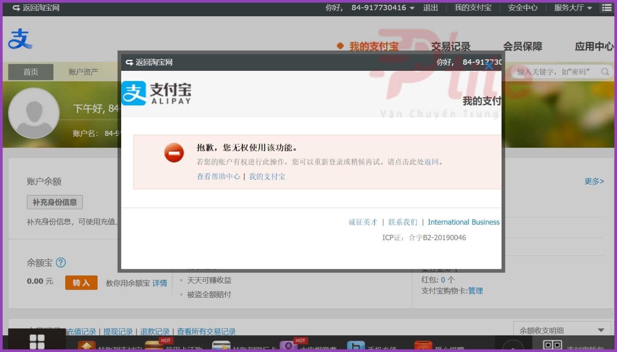
Task: Open 查看所有交易记录 link
Action: tap(206, 332)
